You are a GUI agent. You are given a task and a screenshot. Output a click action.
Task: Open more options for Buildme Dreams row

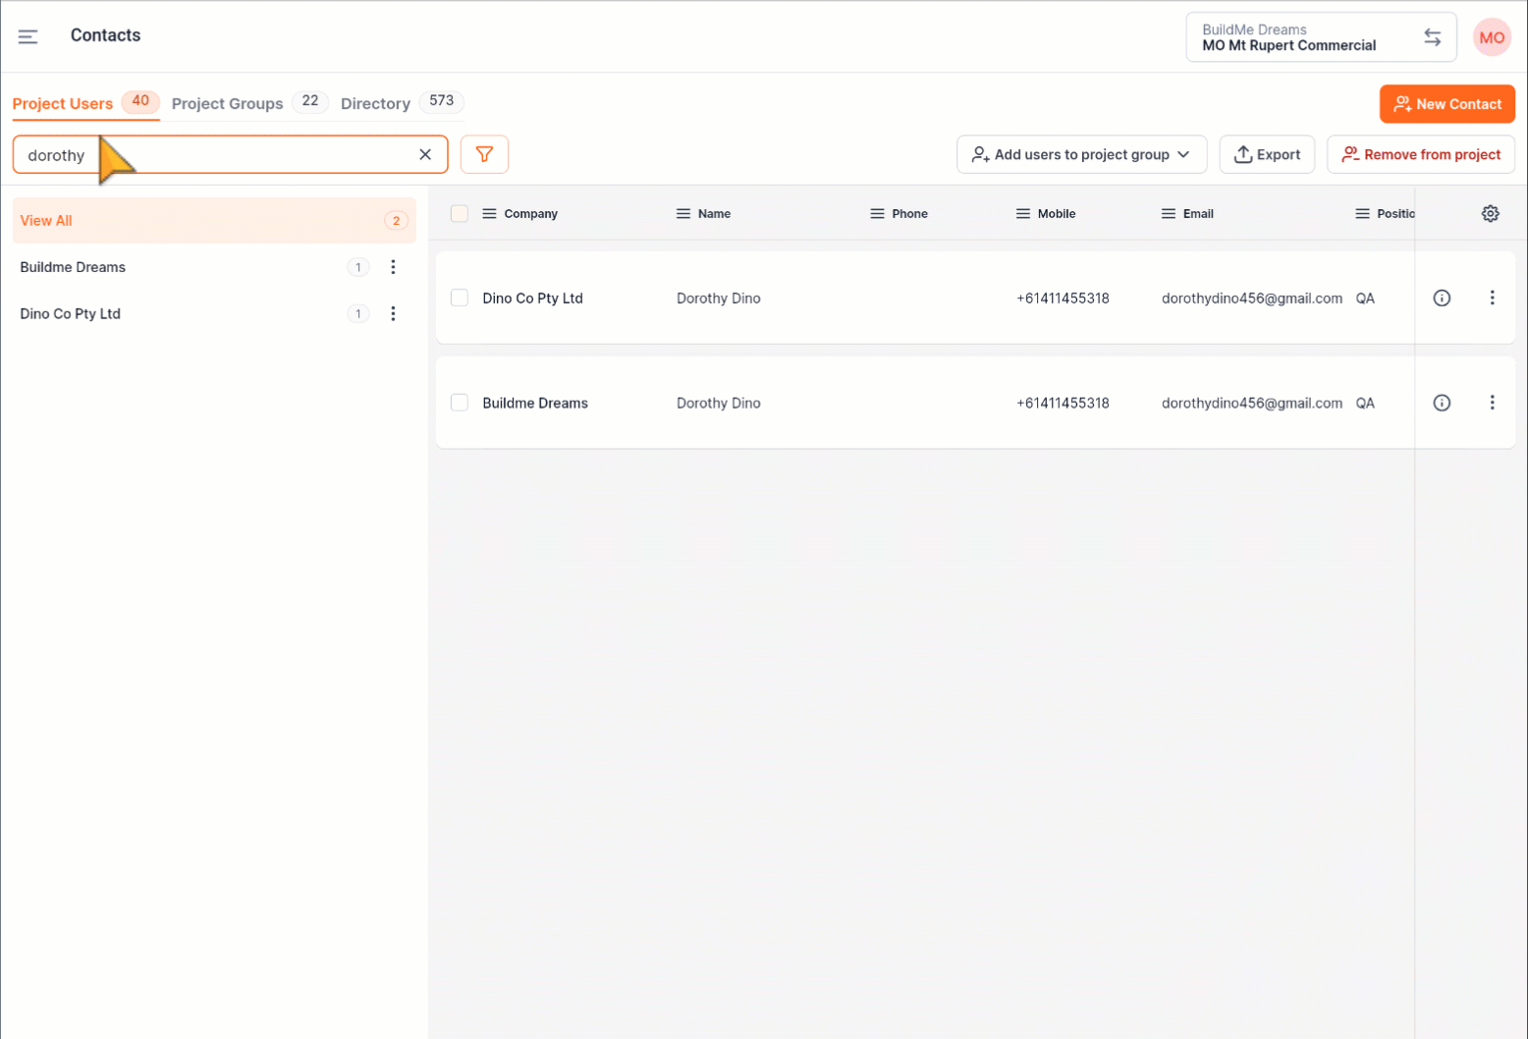[x=1492, y=403]
